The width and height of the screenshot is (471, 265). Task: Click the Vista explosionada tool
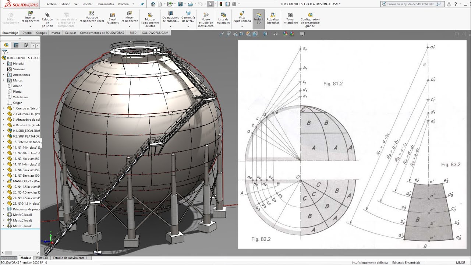click(x=242, y=17)
